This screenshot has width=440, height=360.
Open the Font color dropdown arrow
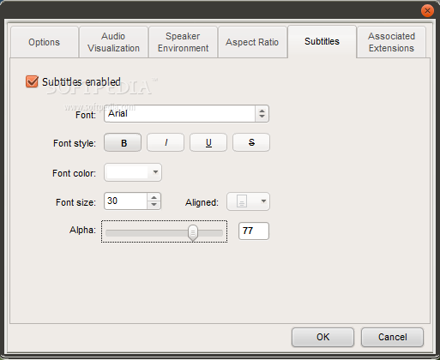[x=155, y=172]
